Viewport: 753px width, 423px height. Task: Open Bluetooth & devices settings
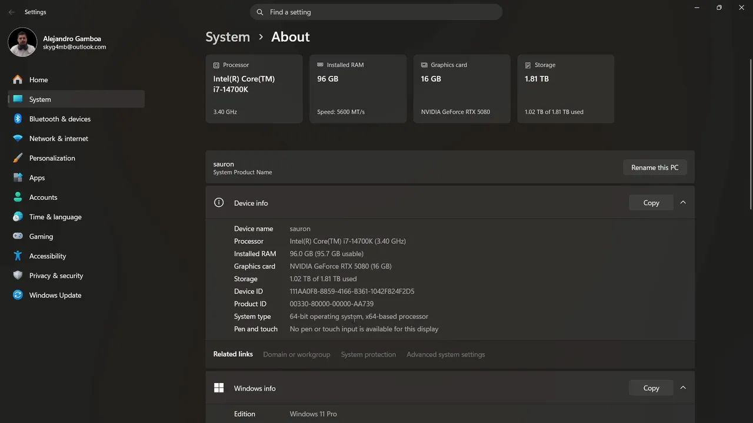tap(59, 119)
